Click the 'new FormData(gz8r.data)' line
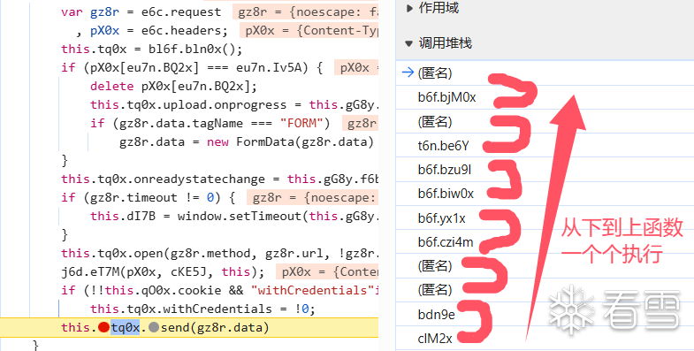The image size is (694, 351). point(247,141)
